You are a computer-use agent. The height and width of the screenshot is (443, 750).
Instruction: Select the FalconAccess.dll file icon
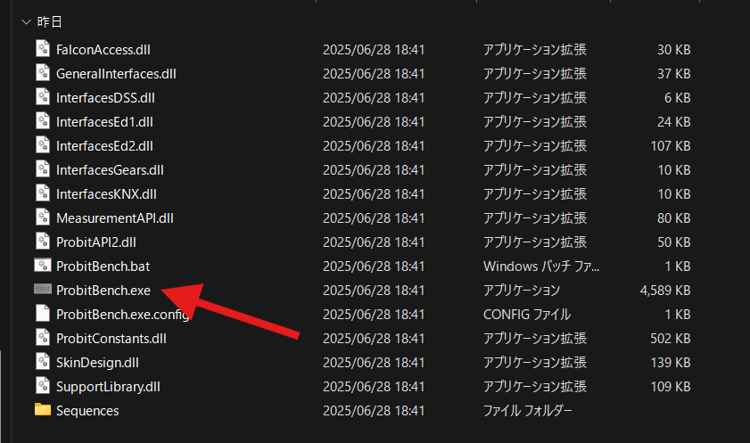43,49
